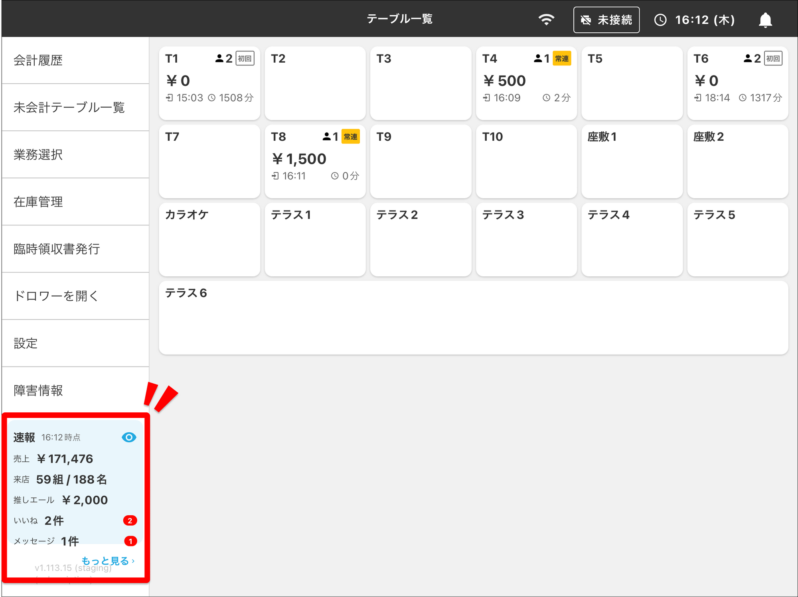Screen dimensions: 798x597
Task: Select the wide テラス6 table card
Action: click(473, 318)
